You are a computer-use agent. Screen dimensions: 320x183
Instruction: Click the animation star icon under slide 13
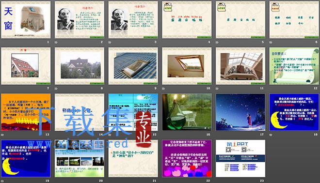[x=2, y=135]
